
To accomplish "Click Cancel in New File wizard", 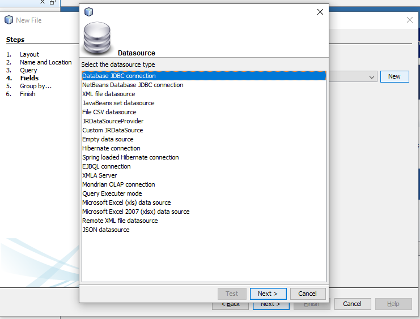I will (353, 304).
